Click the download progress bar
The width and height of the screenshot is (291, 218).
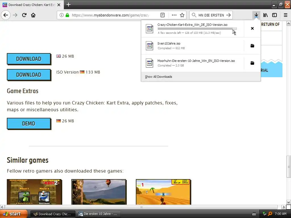tap(197, 29)
